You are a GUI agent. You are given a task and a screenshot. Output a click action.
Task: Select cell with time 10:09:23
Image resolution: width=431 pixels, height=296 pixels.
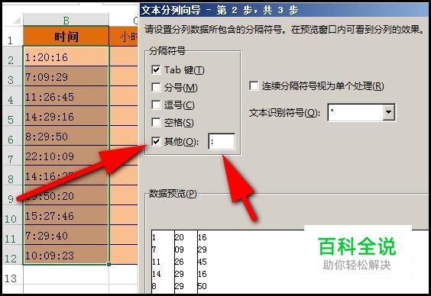point(66,255)
